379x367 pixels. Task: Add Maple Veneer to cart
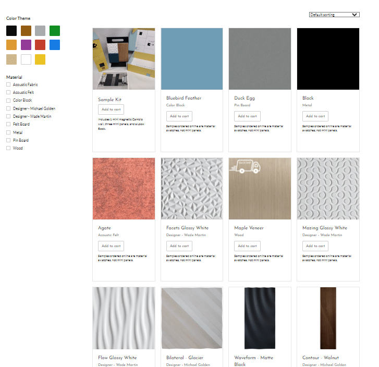(x=247, y=246)
